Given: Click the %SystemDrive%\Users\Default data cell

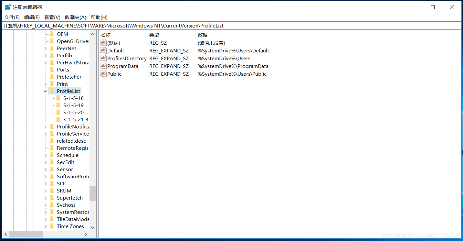Looking at the screenshot, I should 233,50.
